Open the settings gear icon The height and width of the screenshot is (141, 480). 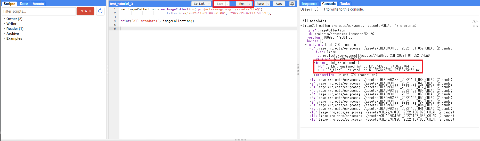(x=292, y=4)
